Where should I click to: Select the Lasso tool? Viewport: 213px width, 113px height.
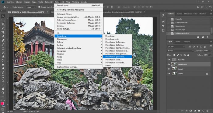pyautogui.click(x=3, y=24)
